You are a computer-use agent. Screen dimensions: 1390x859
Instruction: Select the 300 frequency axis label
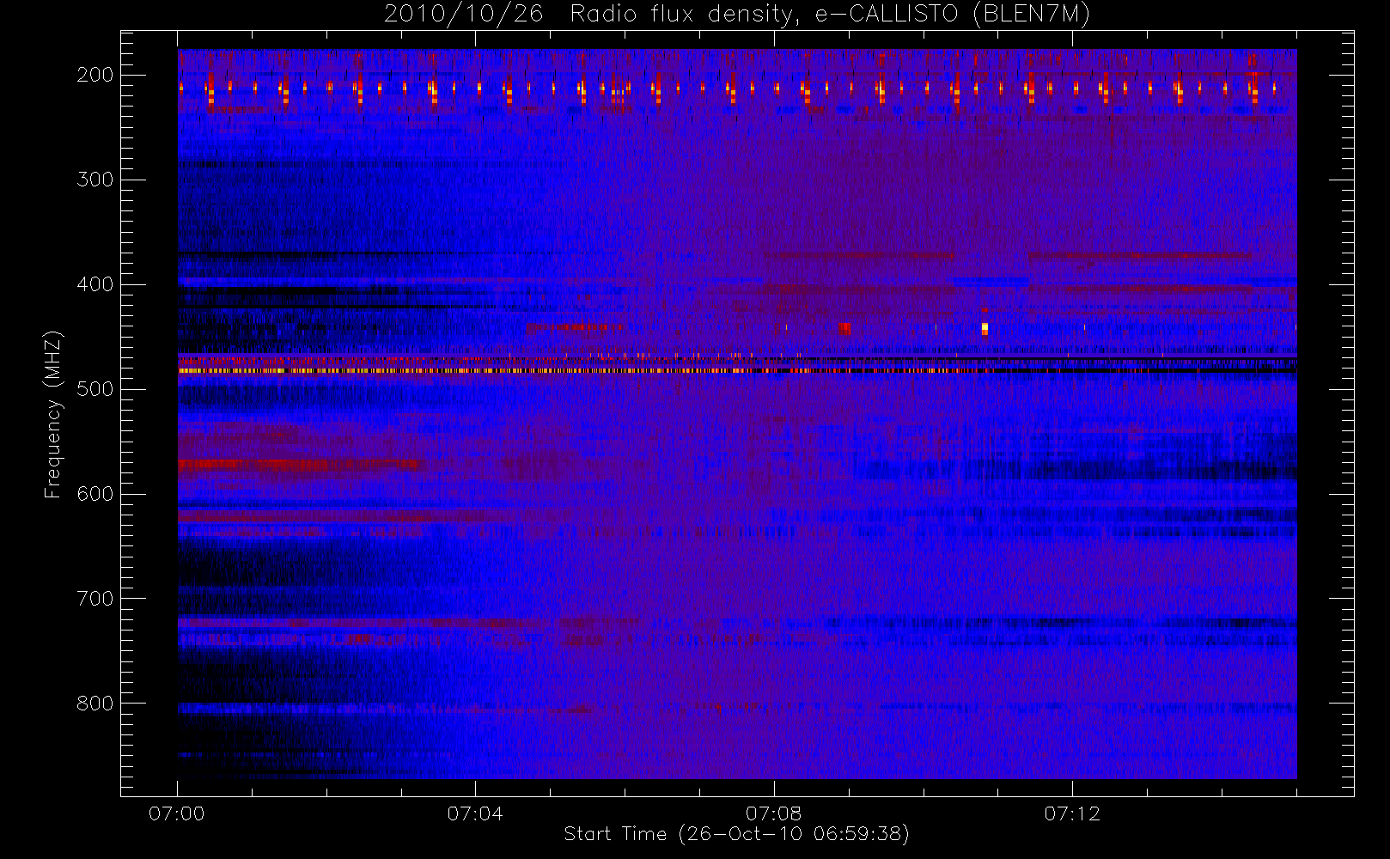pos(95,180)
